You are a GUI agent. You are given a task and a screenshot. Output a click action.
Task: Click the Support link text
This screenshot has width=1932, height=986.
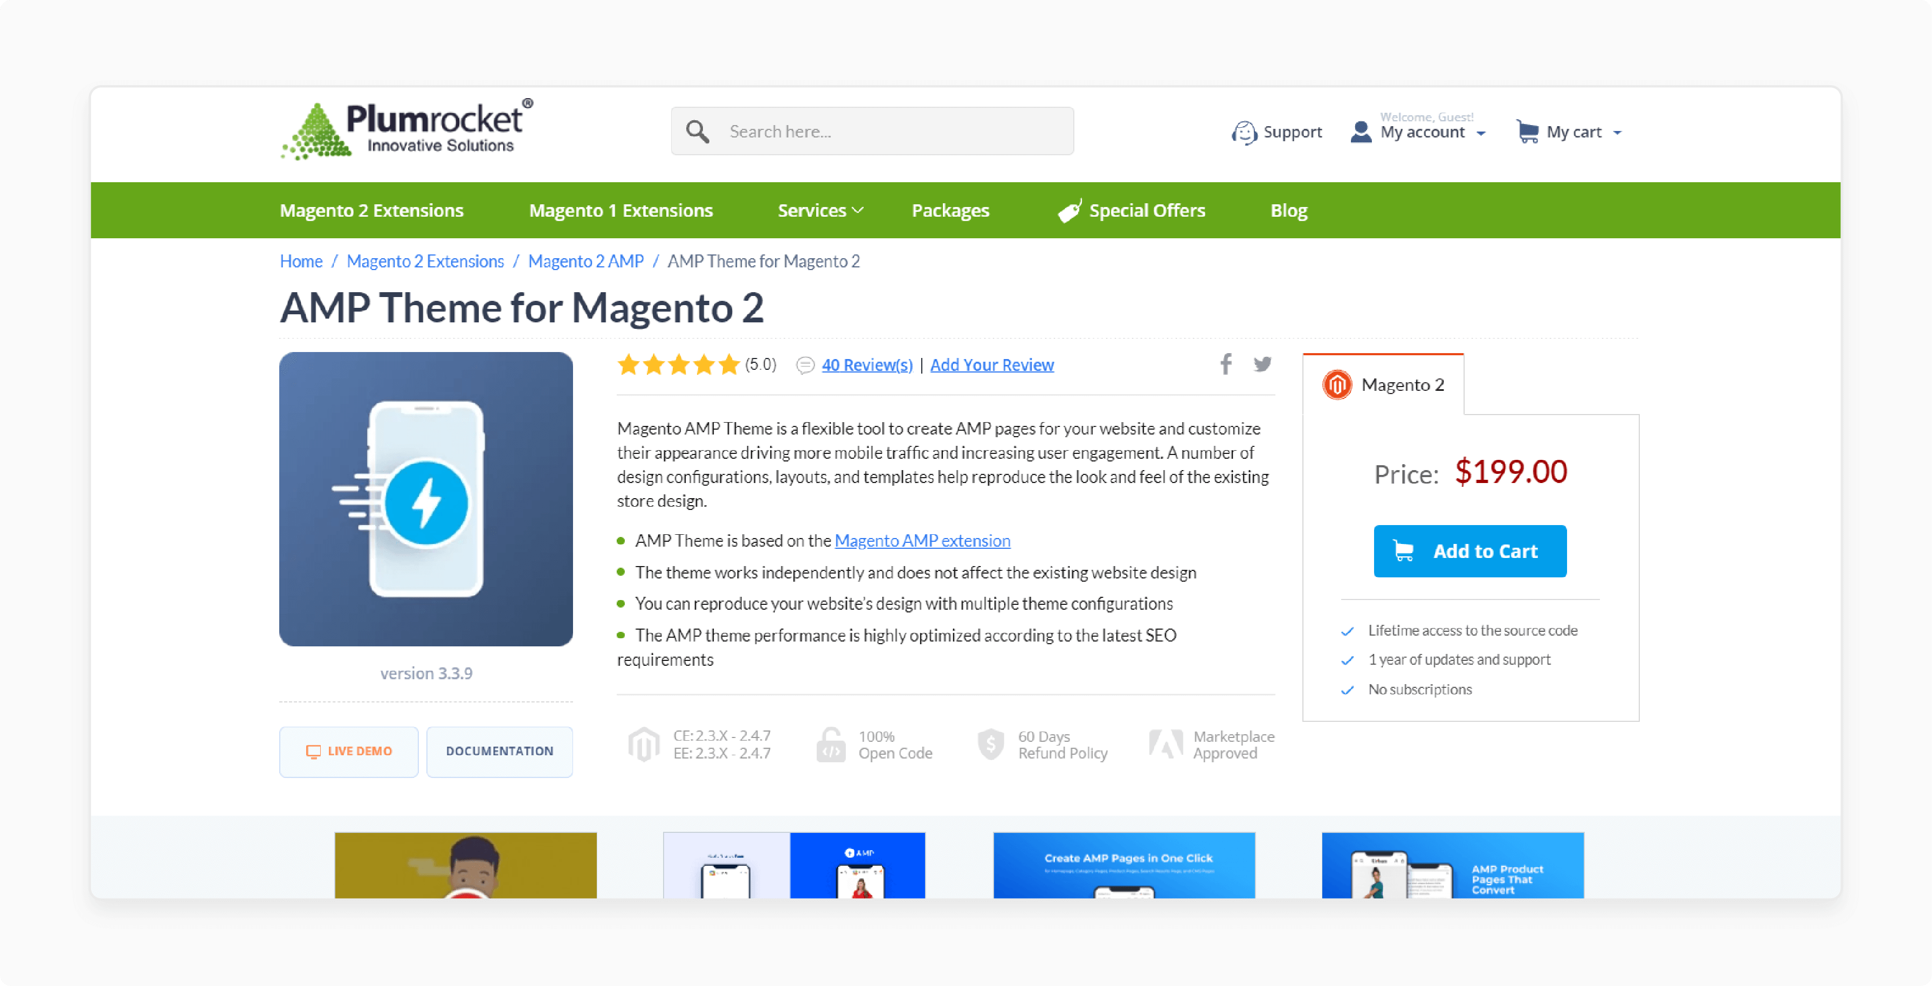point(1292,132)
